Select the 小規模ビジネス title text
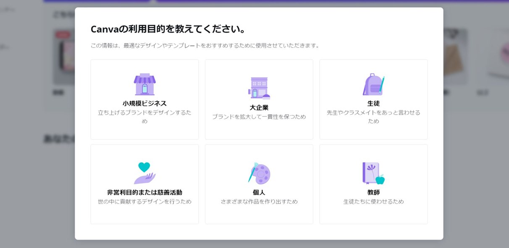Screen dimensions: 509x248 tap(144, 103)
